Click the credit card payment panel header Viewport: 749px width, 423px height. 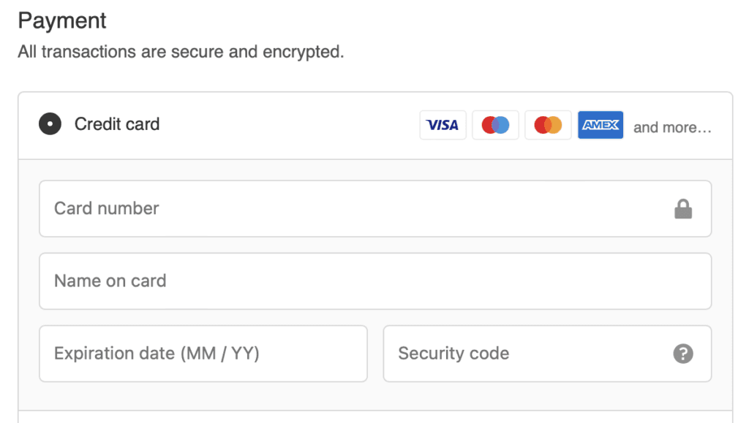pyautogui.click(x=293, y=124)
